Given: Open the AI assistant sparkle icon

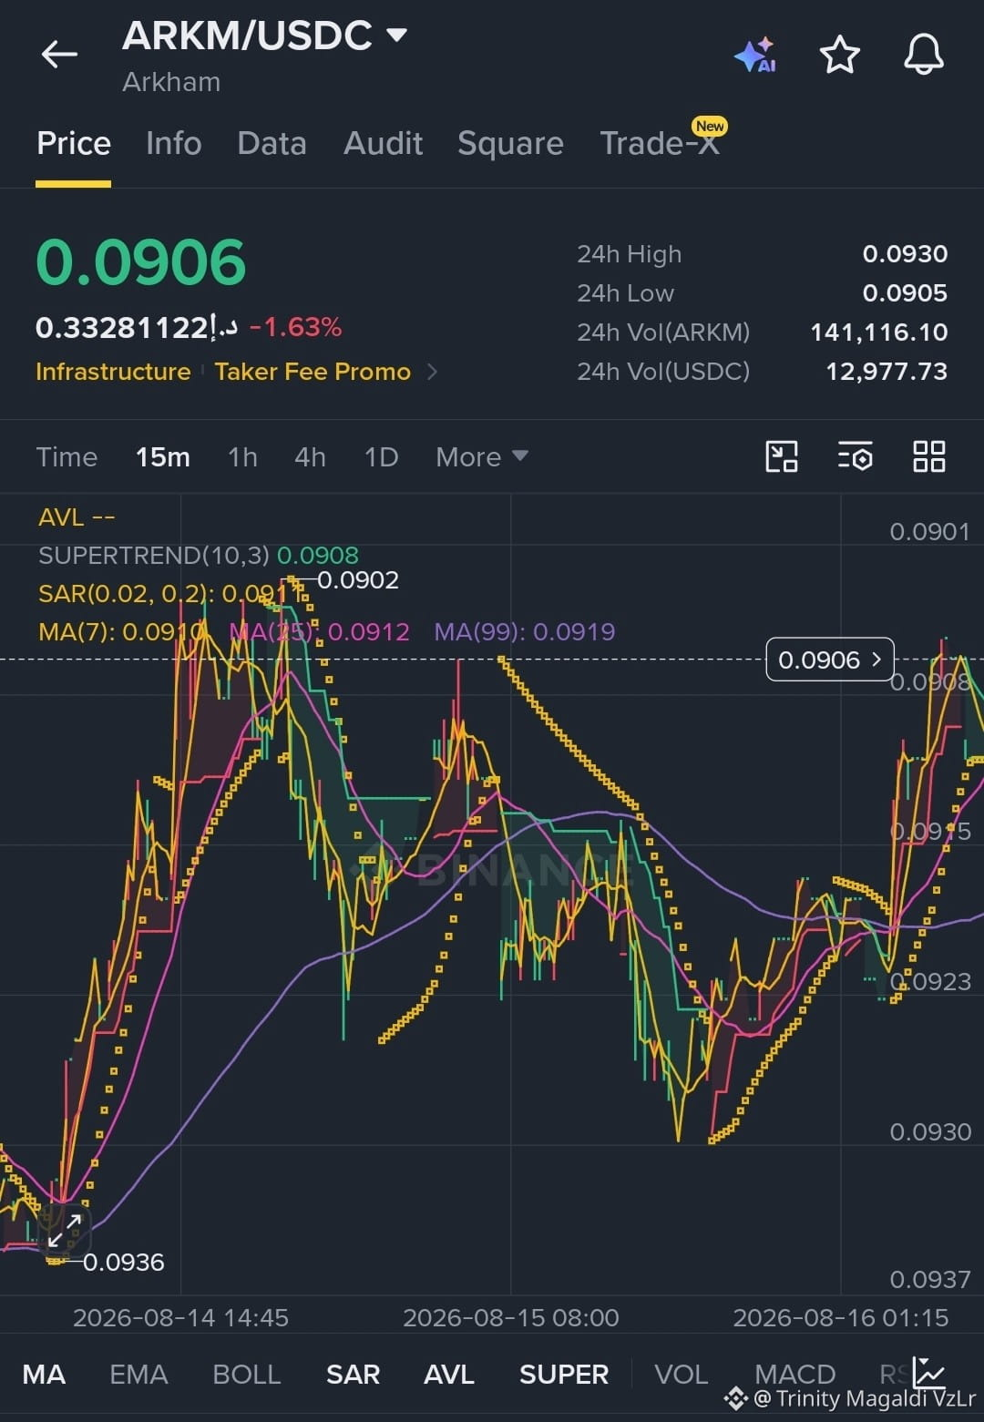Looking at the screenshot, I should [x=755, y=55].
